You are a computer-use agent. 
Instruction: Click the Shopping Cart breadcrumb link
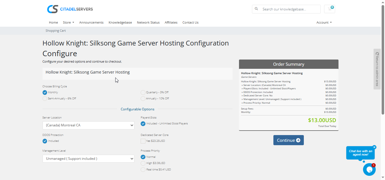pos(56,31)
